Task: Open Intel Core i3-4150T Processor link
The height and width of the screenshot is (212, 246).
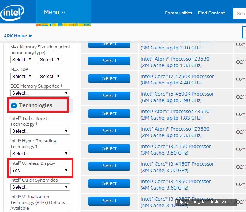Action: pyautogui.click(x=177, y=167)
